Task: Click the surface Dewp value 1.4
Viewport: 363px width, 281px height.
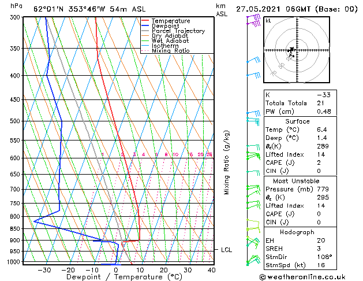Action: 322,138
